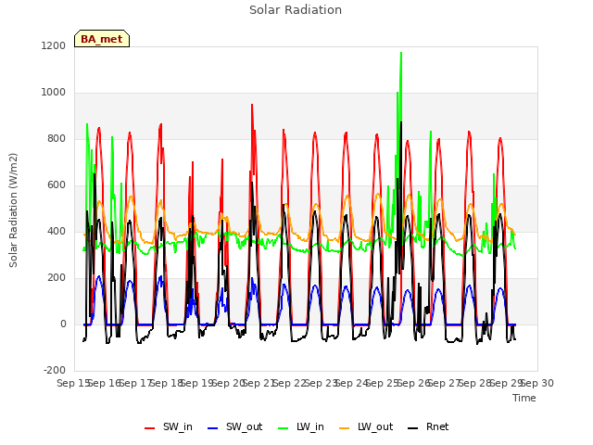The width and height of the screenshot is (593, 445).
Task: Click the 600 y-axis tick label
Action: tap(57, 185)
